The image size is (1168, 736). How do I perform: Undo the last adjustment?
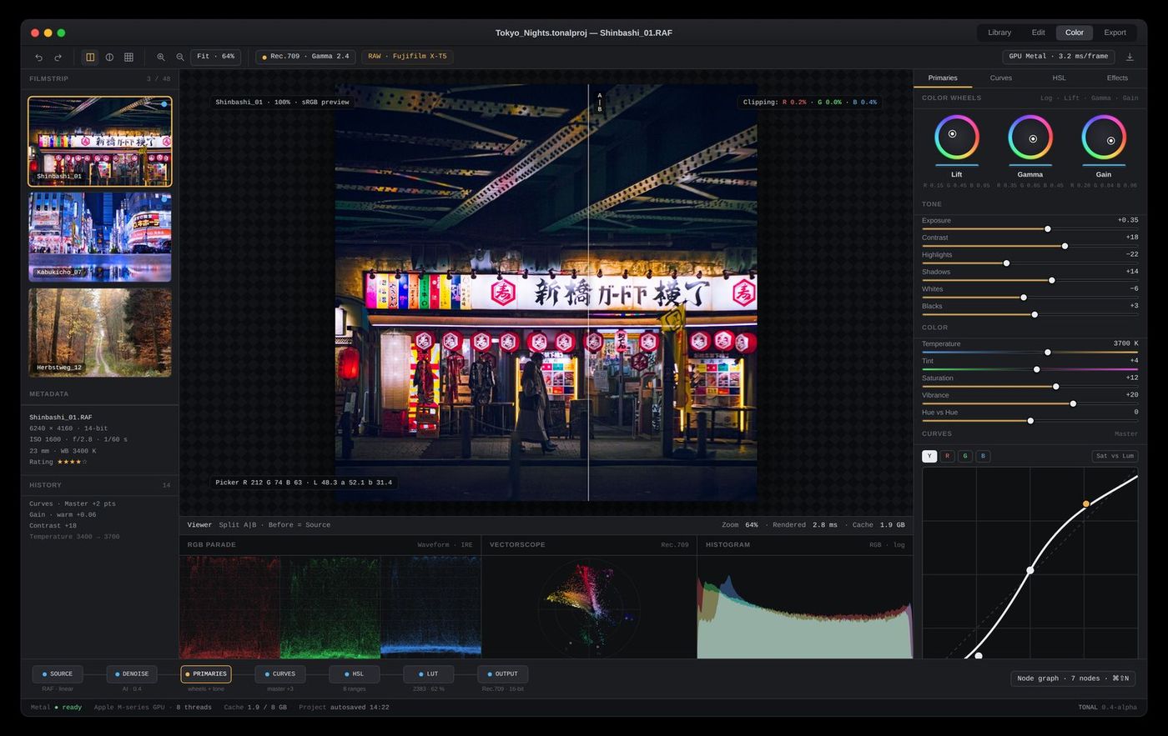pos(38,58)
